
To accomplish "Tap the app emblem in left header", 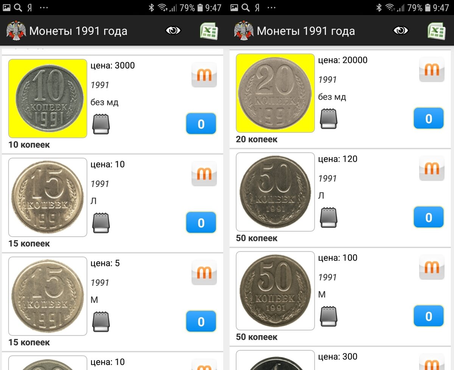I will tap(16, 31).
